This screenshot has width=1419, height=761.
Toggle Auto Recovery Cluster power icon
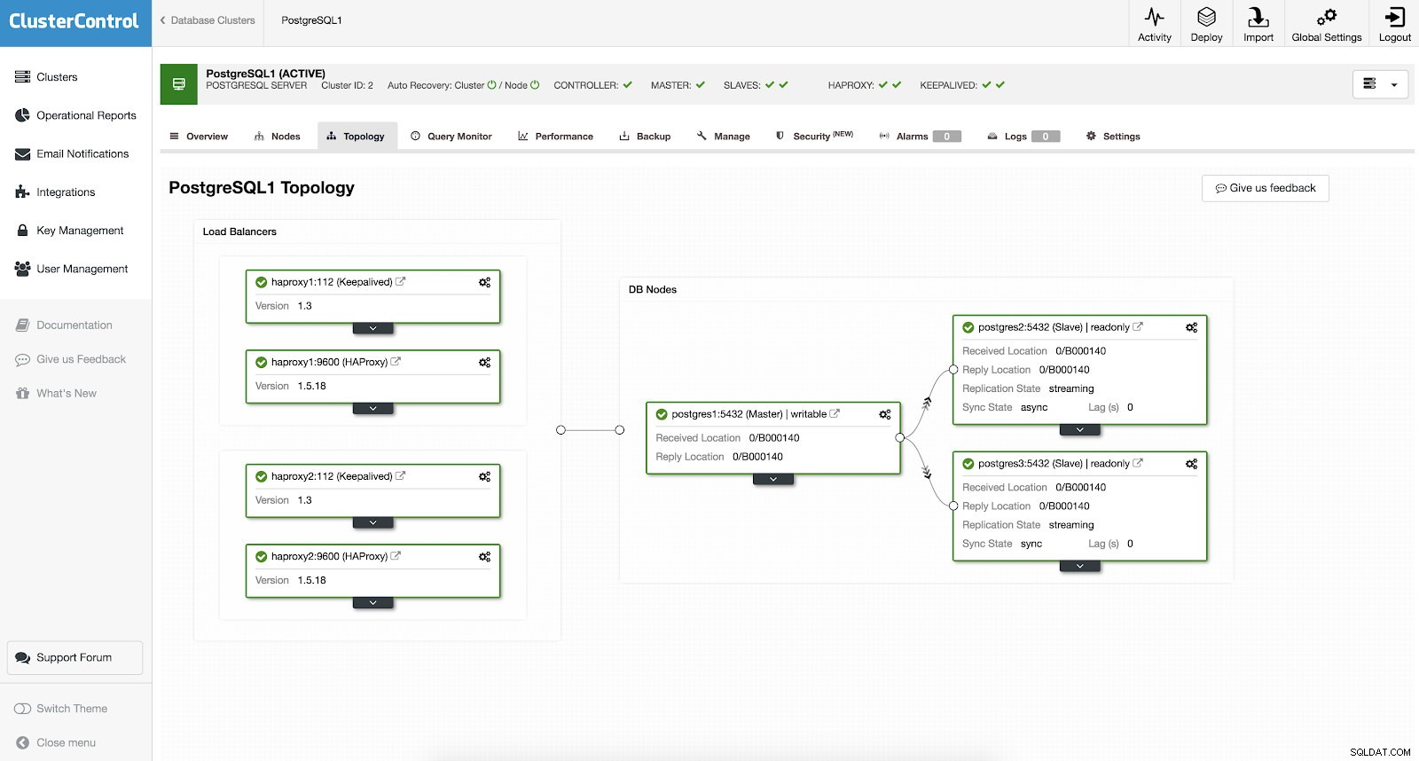[x=492, y=85]
